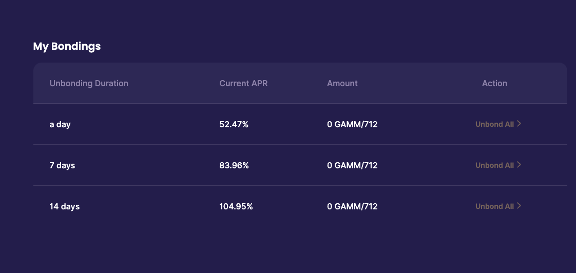
Task: Click 0 GAMM/712 amount in 14 days row
Action: (352, 206)
